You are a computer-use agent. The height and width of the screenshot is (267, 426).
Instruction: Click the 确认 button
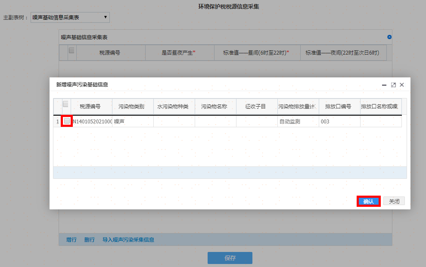click(x=368, y=201)
